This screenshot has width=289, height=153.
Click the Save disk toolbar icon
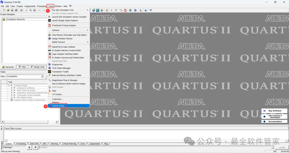[12, 10]
